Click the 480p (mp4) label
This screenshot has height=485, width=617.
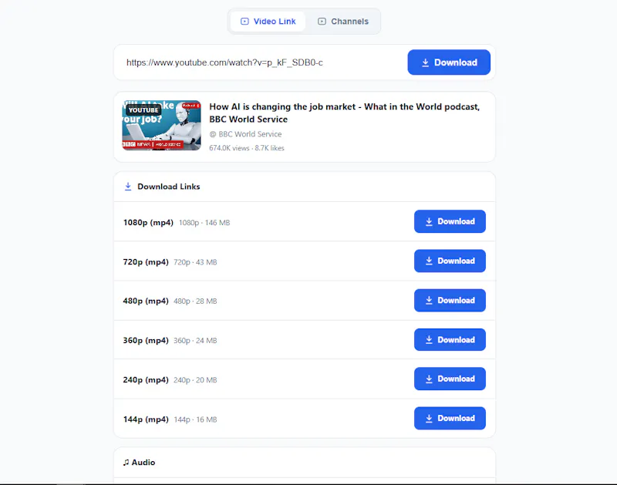146,301
